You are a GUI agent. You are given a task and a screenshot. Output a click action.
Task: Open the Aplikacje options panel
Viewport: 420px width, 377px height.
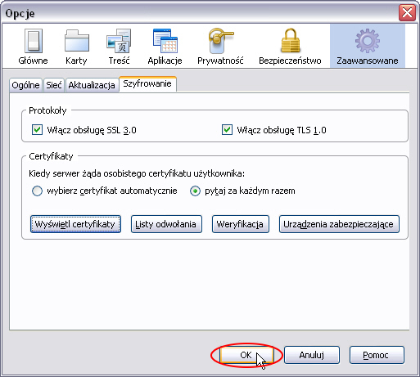click(165, 47)
